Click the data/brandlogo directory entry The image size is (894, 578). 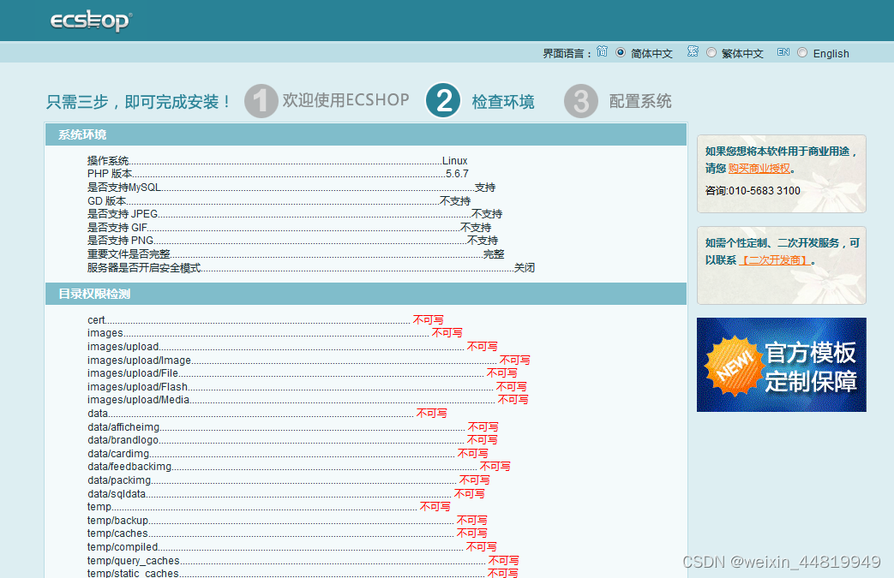click(x=292, y=440)
